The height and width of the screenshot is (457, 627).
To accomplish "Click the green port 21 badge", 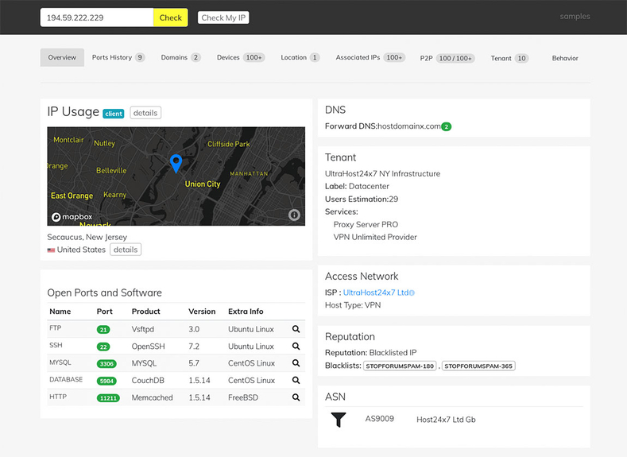I will (x=103, y=330).
